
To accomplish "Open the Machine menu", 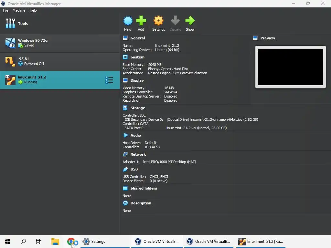I will pyautogui.click(x=19, y=10).
